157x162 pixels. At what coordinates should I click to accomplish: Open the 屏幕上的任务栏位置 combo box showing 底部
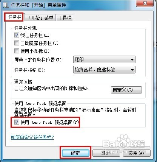click(x=104, y=59)
